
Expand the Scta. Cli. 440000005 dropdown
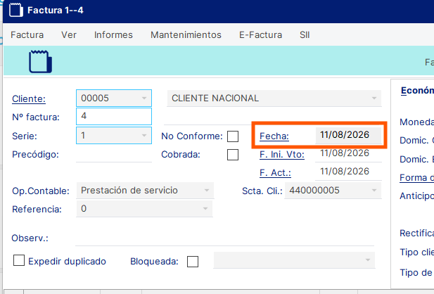tap(374, 191)
